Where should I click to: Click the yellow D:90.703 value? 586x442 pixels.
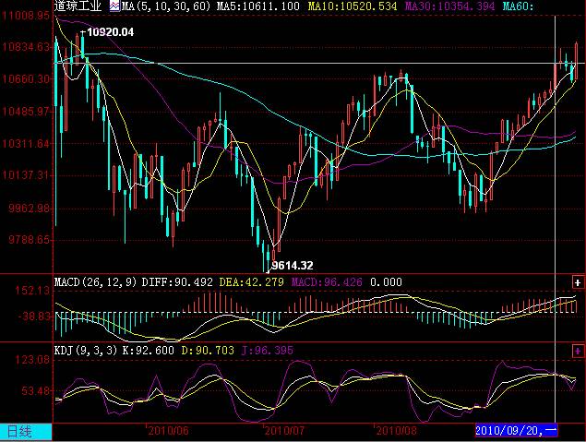point(208,351)
